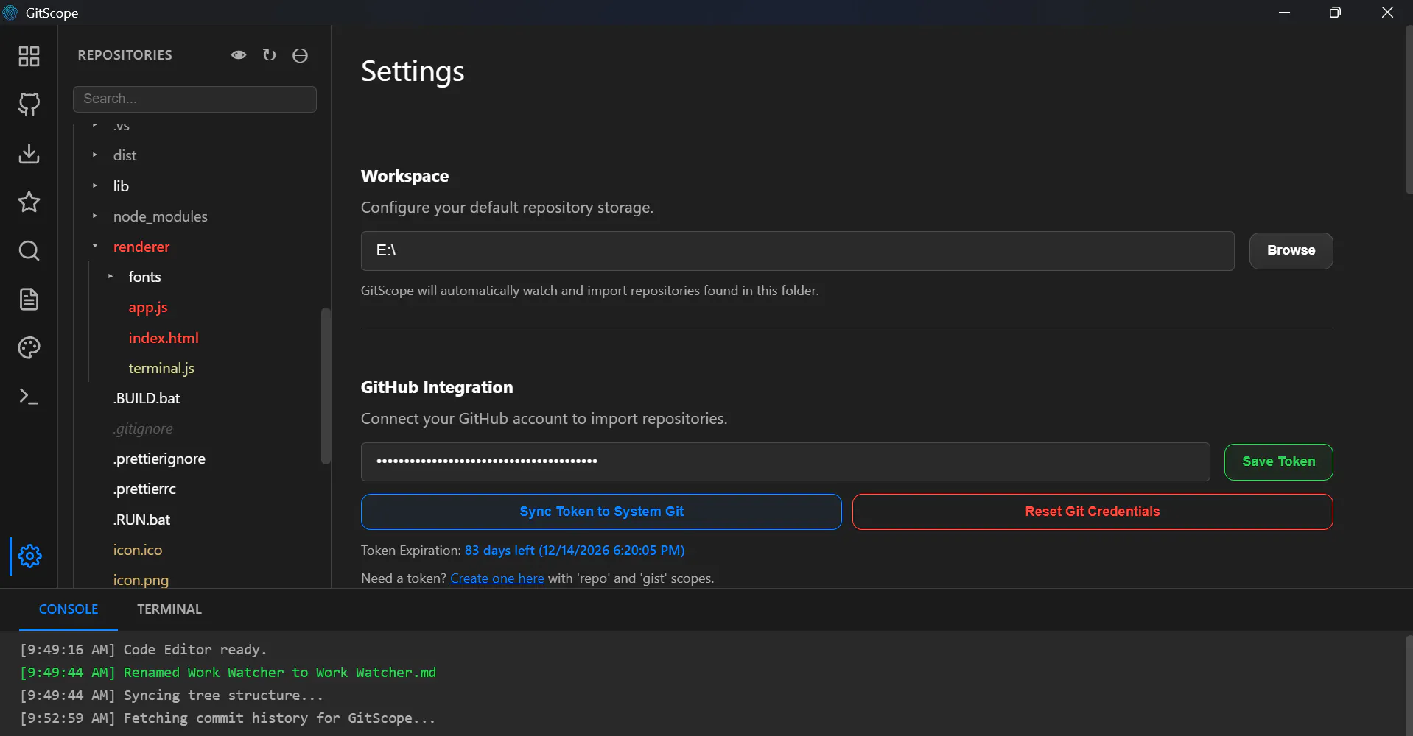Click 'Fetching commit history for GitScope...' log line
Screen dimensions: 1413x736
point(228,718)
